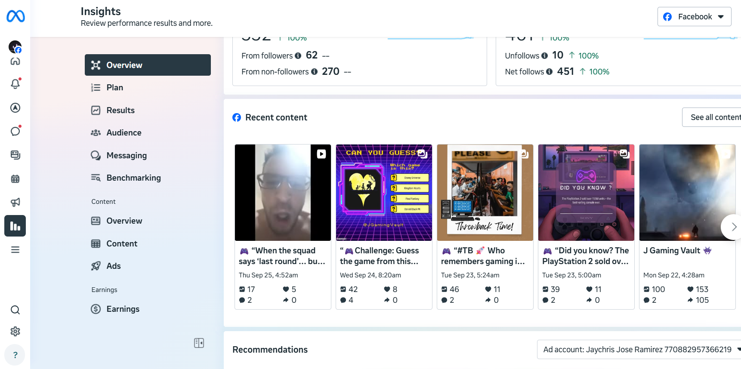741x369 pixels.
Task: Open the planner calendar icon
Action: [x=15, y=179]
